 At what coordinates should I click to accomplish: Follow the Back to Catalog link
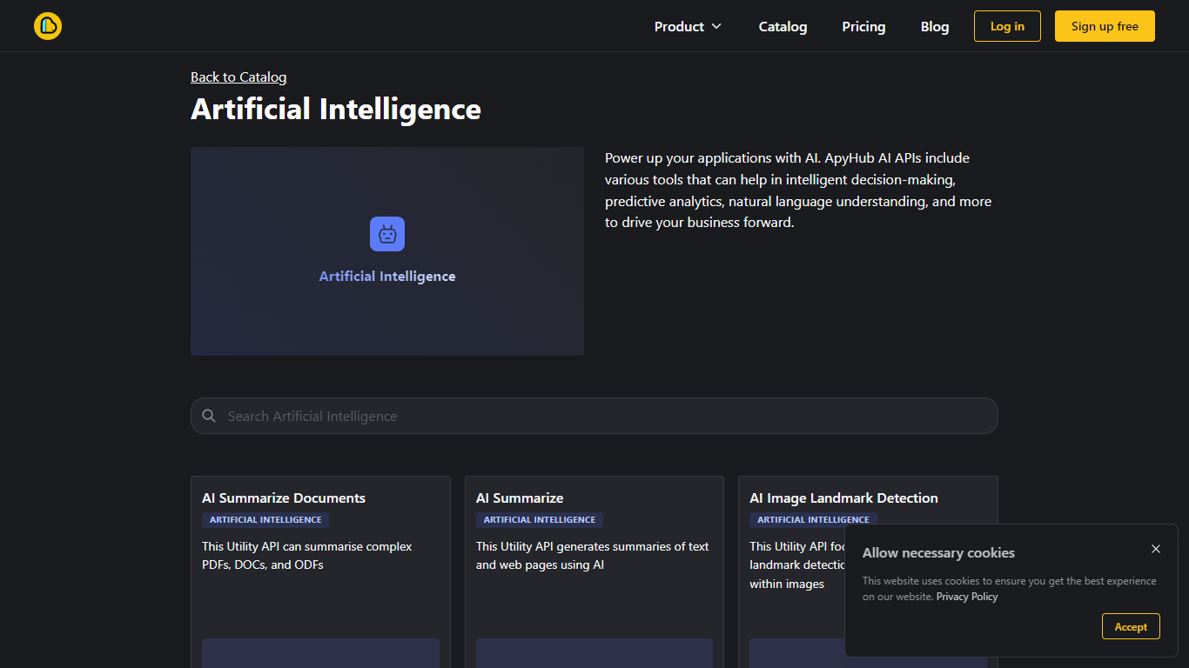[x=238, y=77]
